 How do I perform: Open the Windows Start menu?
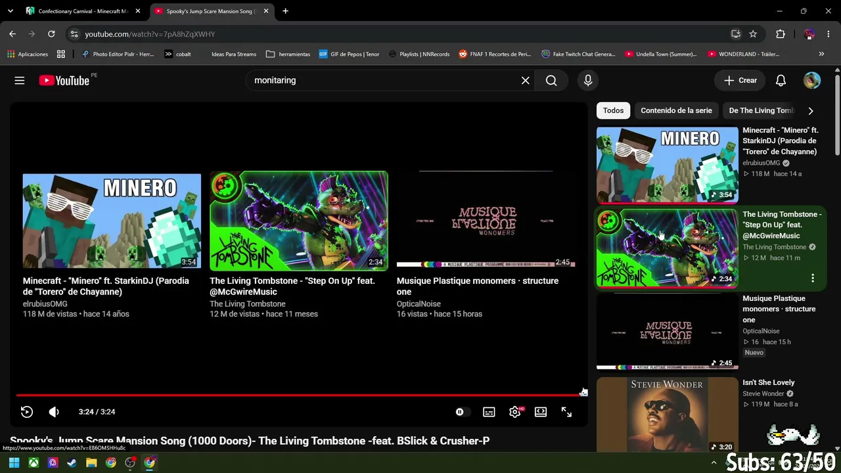14,462
